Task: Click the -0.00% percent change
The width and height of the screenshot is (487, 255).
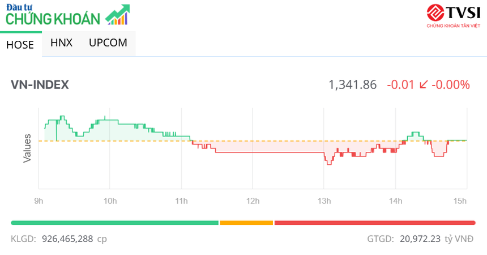Action: tap(451, 85)
